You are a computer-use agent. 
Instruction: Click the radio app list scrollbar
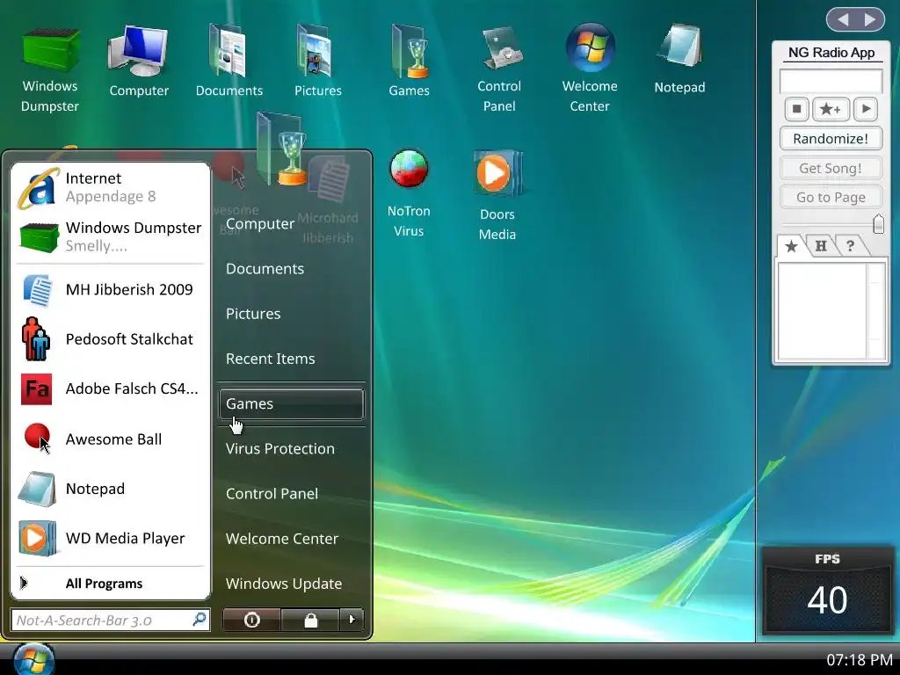[876, 310]
